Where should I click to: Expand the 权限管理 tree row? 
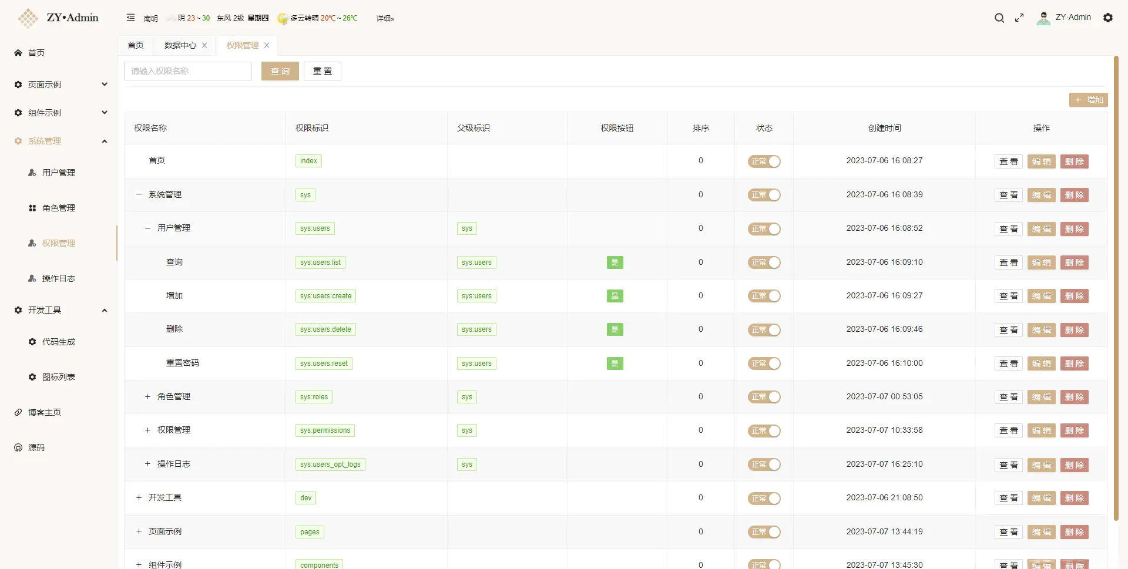[147, 430]
